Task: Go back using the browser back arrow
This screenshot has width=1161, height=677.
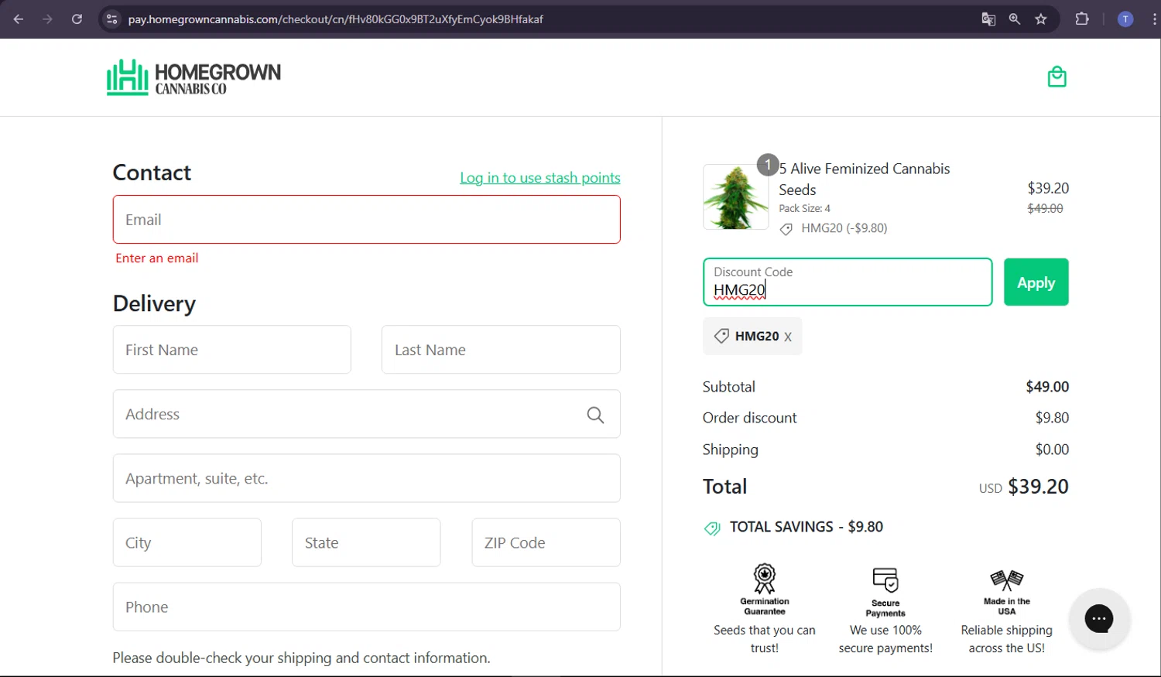Action: pyautogui.click(x=19, y=19)
